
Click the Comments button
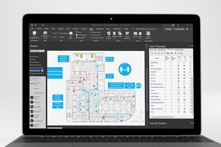pyautogui.click(x=179, y=29)
